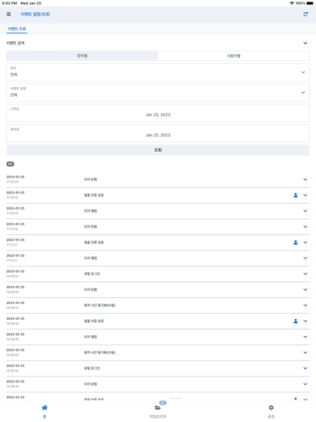Expand the 16:56:16 로컬 로그인 row

[x=305, y=369]
